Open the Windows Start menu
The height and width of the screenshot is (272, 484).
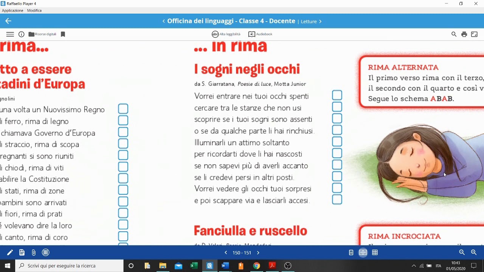(8, 266)
